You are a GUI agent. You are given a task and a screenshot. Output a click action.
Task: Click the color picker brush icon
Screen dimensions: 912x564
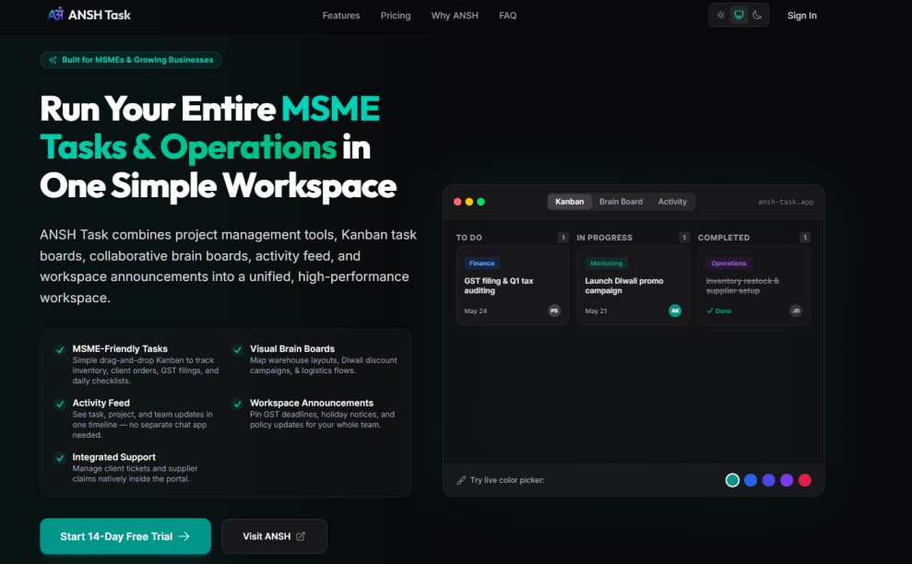tap(461, 480)
